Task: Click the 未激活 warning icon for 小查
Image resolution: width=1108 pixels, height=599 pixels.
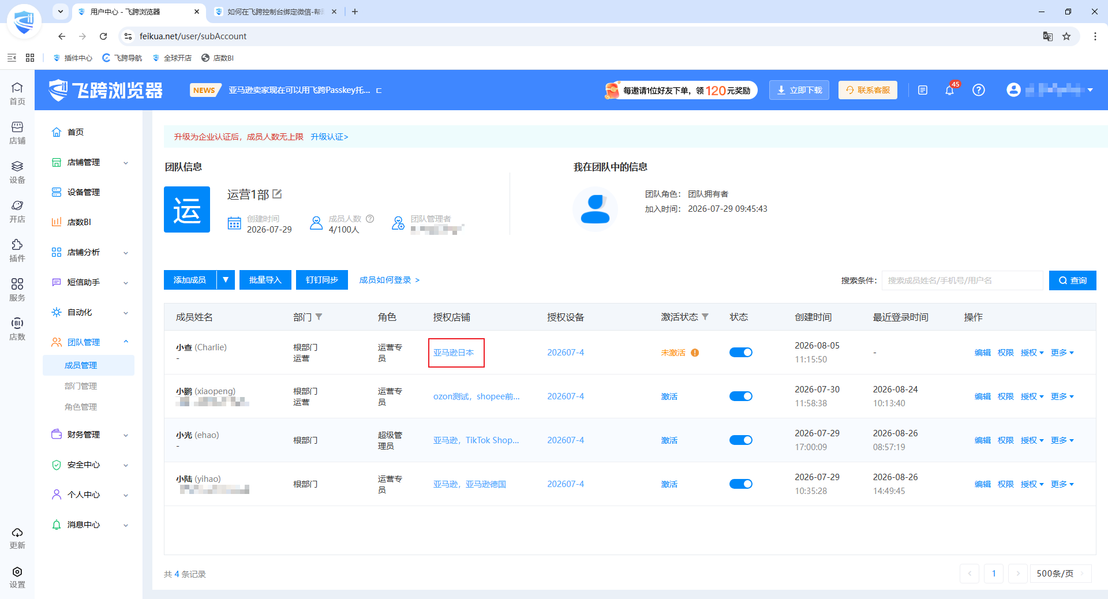Action: click(x=695, y=353)
